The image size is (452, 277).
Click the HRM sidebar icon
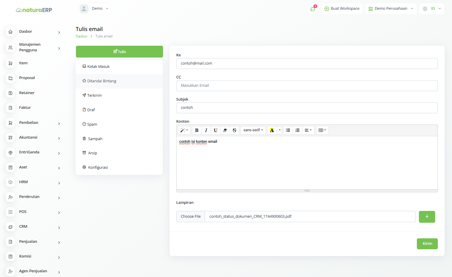(11, 182)
